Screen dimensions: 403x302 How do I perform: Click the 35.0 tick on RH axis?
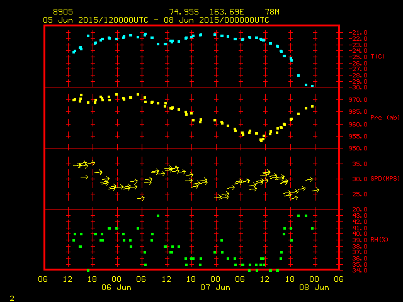(360, 264)
